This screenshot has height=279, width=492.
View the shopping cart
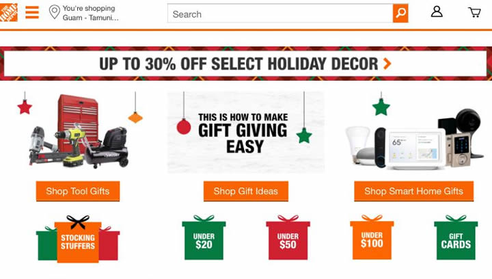(474, 12)
